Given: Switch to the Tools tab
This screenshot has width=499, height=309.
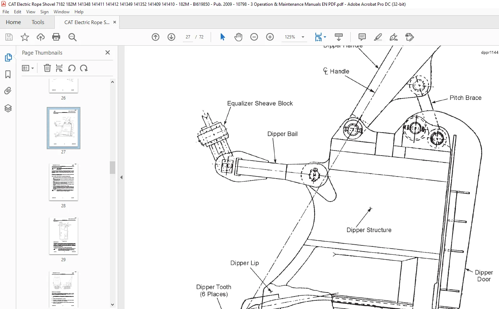Looking at the screenshot, I should click(38, 22).
